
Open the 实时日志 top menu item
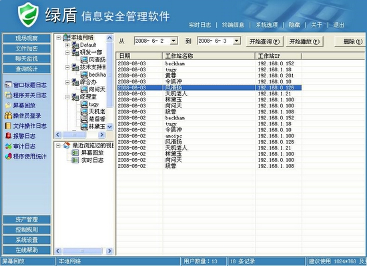tap(200, 25)
